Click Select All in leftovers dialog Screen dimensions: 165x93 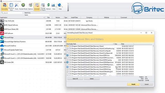pos(75,79)
